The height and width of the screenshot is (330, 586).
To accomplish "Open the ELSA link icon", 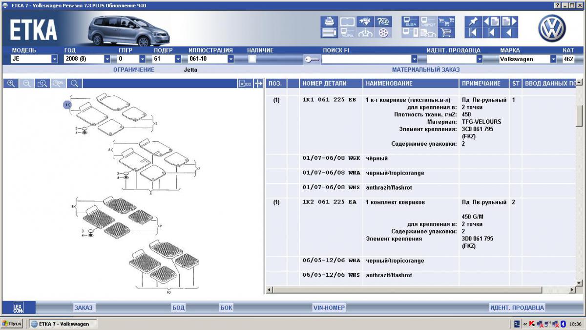I will (410, 22).
